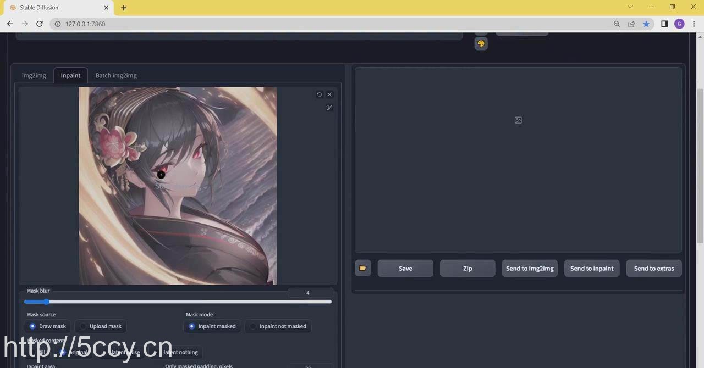Remove the inpaint image with X icon

[x=329, y=94]
